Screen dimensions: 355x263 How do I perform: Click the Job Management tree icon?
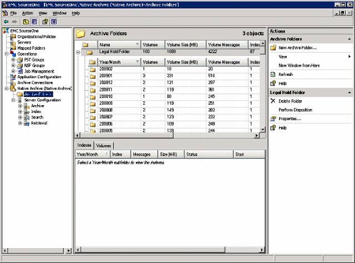20,71
